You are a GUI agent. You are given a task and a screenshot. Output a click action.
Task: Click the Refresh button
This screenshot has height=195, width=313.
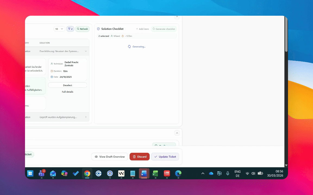pos(82,29)
